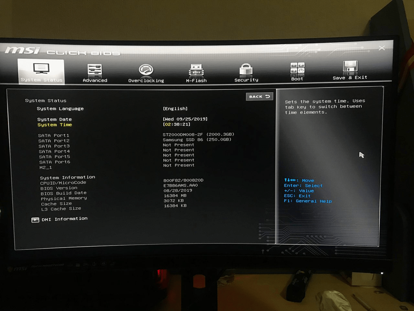Click the DMI Information arrow icon
This screenshot has width=414, height=311.
(35, 220)
